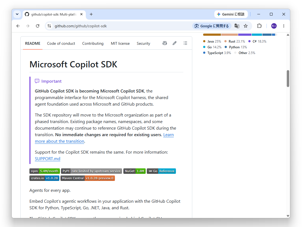Open the README outline list icon

coord(185,43)
